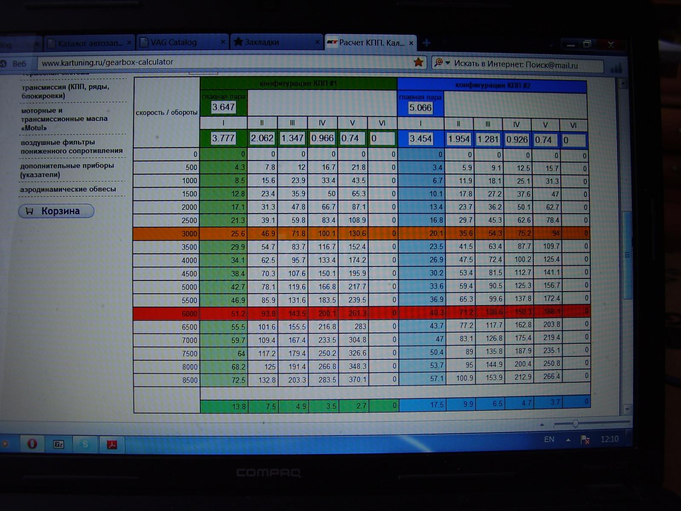Edit главная пара 3.647 field

[223, 107]
